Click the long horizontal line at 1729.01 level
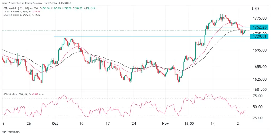Screen dimensions: 271x135 coord(152,36)
